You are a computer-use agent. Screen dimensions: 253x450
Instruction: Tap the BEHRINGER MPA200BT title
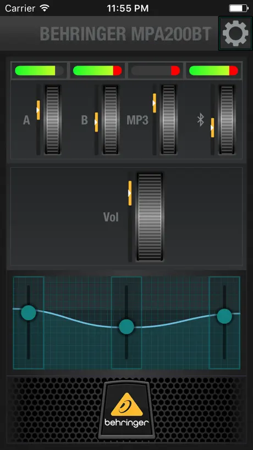click(126, 34)
